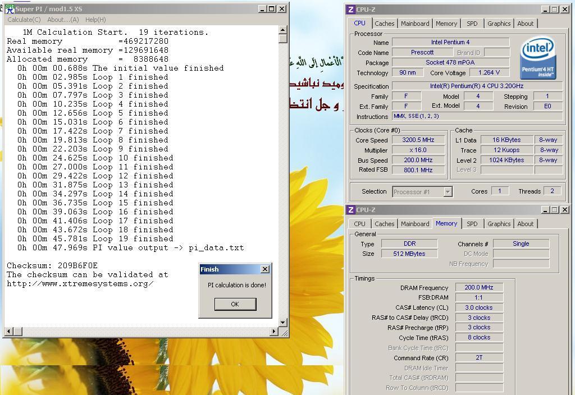Close the Finish dialog
The width and height of the screenshot is (575, 395).
pos(265,269)
